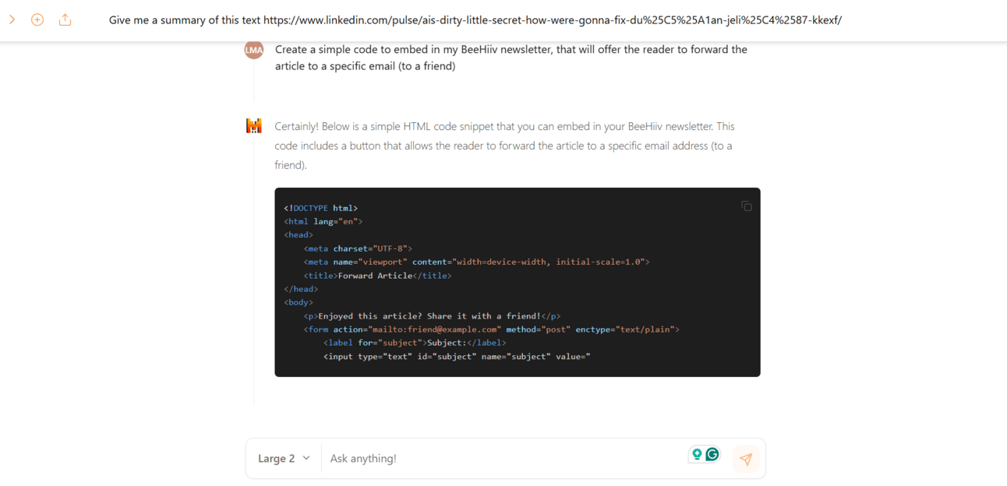Screen dimensions: 1007x486
Task: Select the conversation title text in header
Action: (x=475, y=20)
